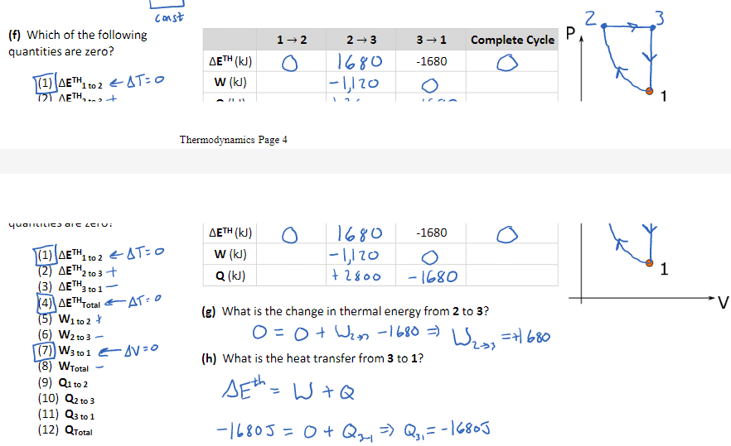The height and width of the screenshot is (446, 731).
Task: Click the handwritten 'const' note
Action: pos(169,18)
